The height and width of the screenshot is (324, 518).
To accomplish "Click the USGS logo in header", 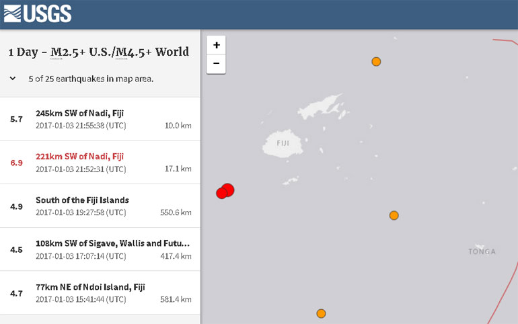I will tap(38, 13).
